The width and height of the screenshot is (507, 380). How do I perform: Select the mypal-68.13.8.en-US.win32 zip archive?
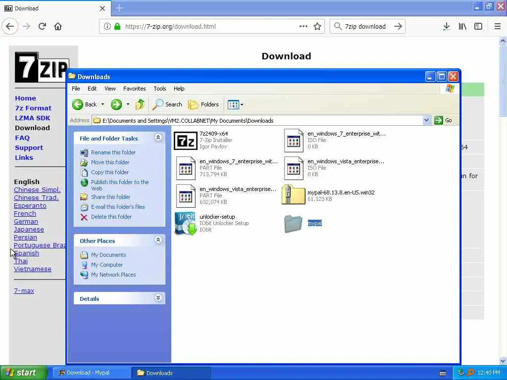tap(293, 194)
